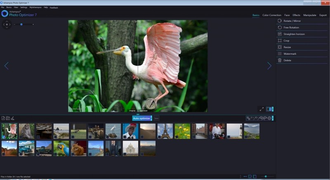Click the select all checkmark icon in status bar

pyautogui.click(x=250, y=177)
